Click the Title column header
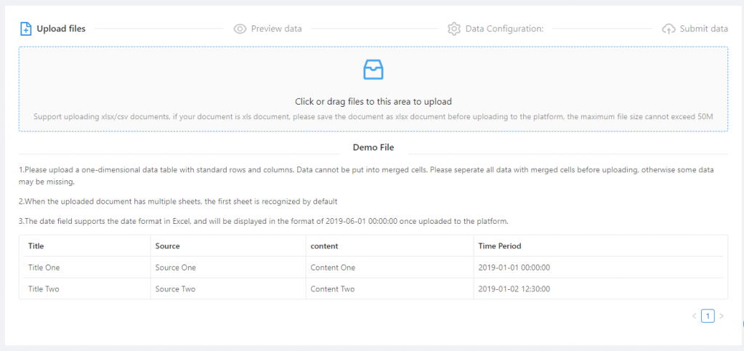Image resolution: width=744 pixels, height=351 pixels. (36, 246)
